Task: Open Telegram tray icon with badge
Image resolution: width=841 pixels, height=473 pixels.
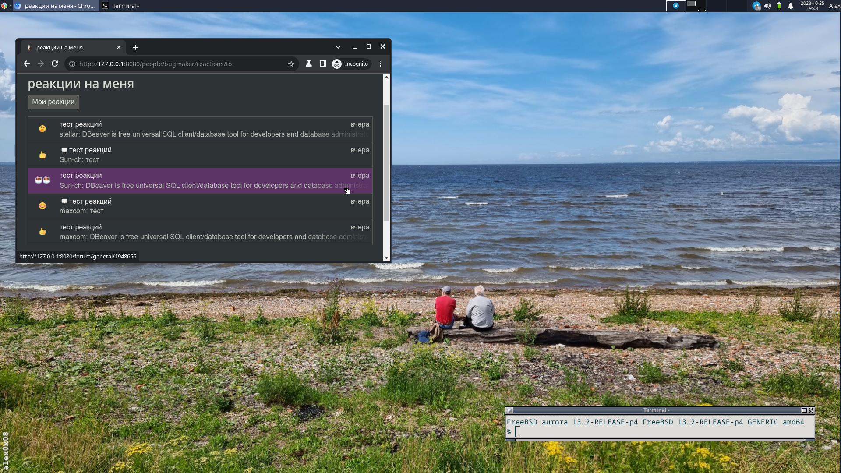Action: click(x=756, y=6)
